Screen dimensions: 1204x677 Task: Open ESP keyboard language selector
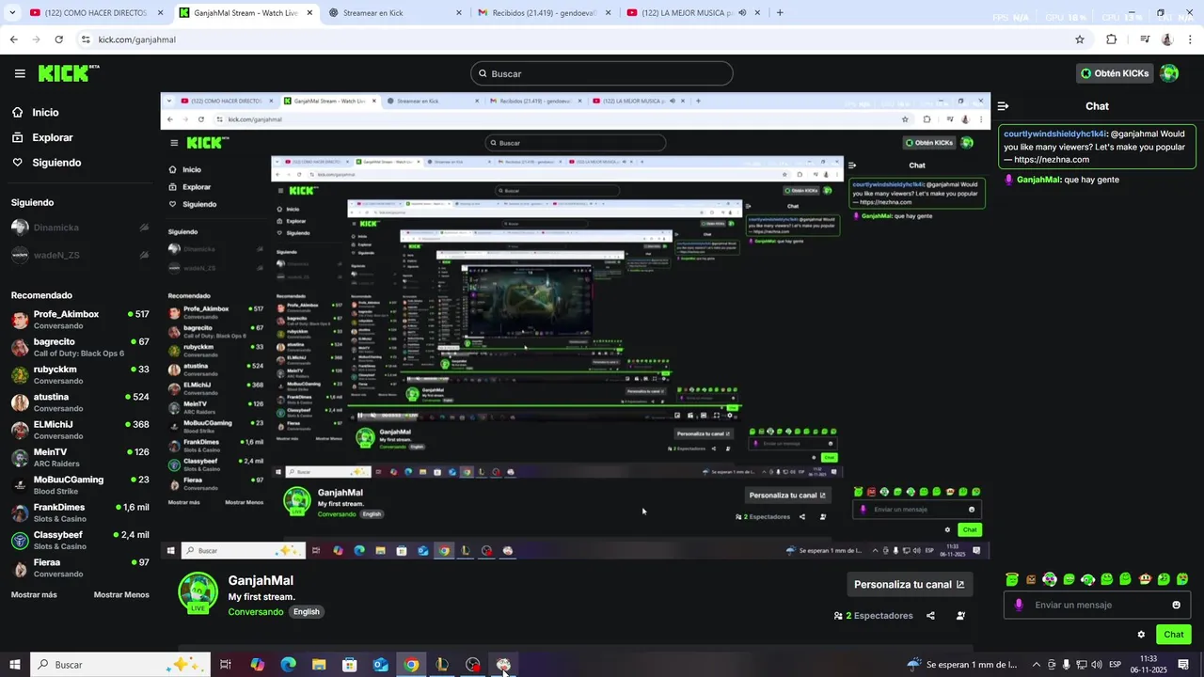point(1115,665)
